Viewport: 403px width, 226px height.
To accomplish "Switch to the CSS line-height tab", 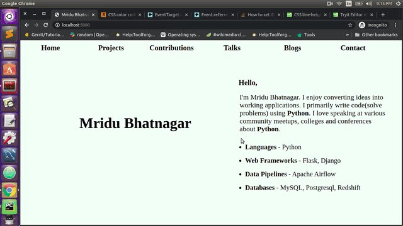I will click(x=307, y=14).
